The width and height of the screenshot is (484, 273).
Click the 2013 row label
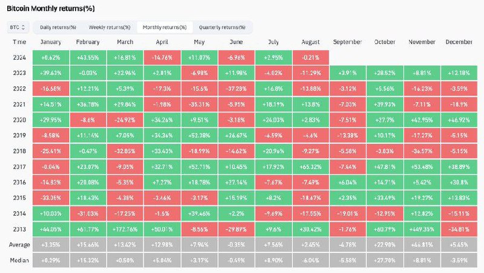tap(19, 230)
